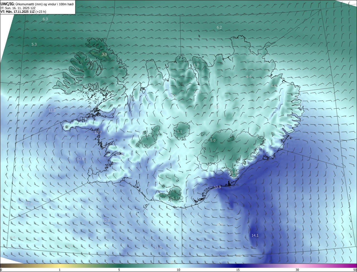This screenshot has height=272, width=357.
Task: Select the 6.3 value label on the map
Action: click(45, 19)
